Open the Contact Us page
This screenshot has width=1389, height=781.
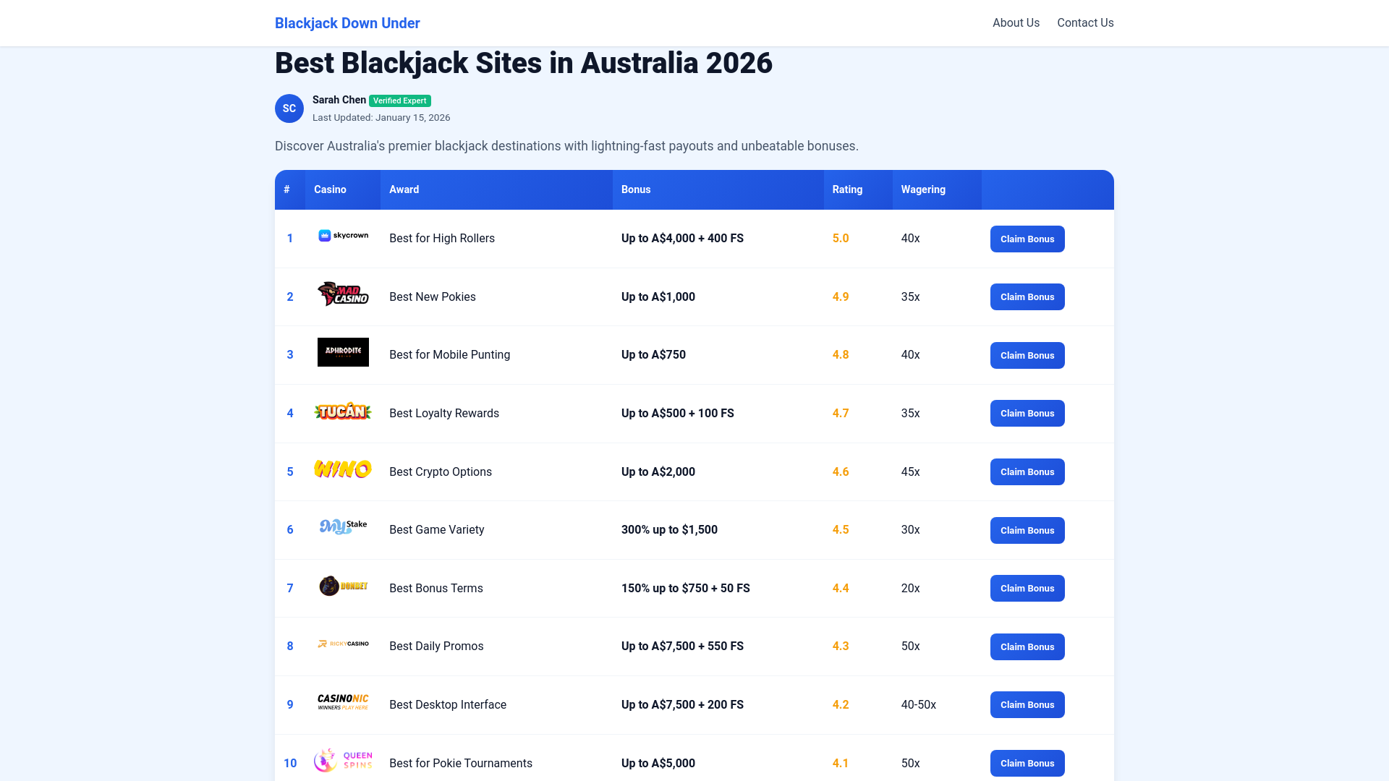pyautogui.click(x=1085, y=23)
